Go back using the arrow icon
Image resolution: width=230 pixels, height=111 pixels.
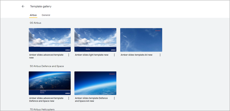[23, 6]
